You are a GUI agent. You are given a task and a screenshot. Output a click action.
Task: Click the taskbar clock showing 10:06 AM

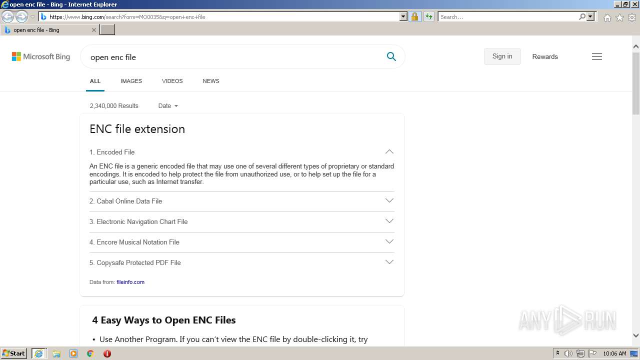[614, 353]
